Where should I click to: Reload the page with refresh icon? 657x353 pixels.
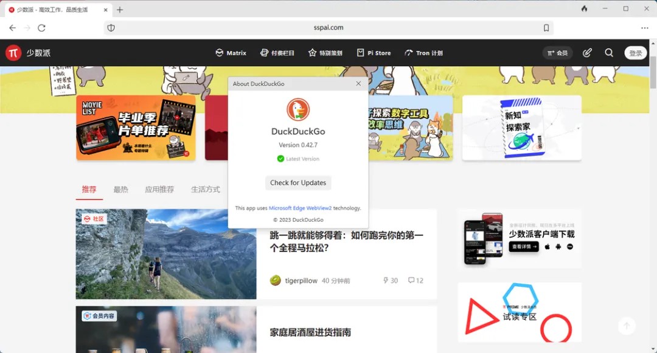coord(42,28)
